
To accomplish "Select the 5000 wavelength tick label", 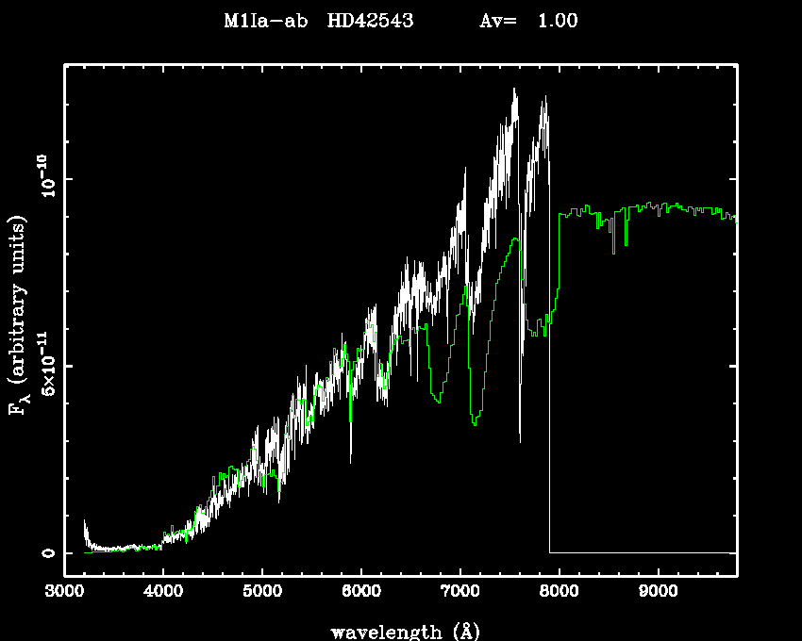I will pos(262,592).
